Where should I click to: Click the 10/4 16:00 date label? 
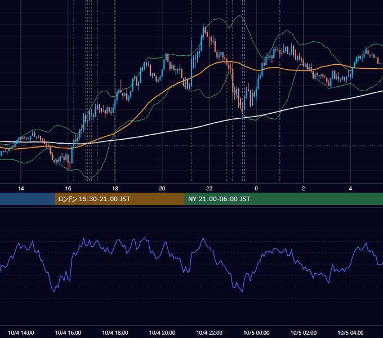click(x=68, y=332)
